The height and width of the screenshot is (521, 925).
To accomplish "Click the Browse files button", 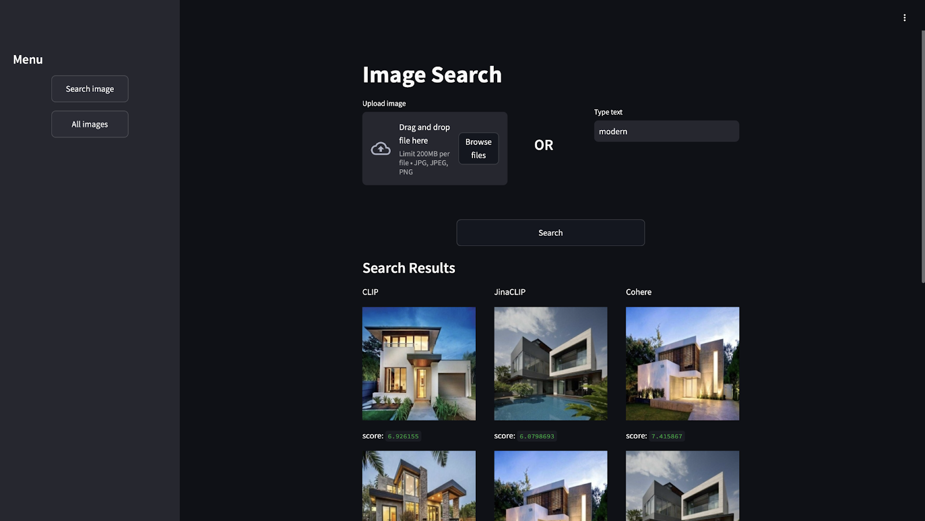I will 479,148.
